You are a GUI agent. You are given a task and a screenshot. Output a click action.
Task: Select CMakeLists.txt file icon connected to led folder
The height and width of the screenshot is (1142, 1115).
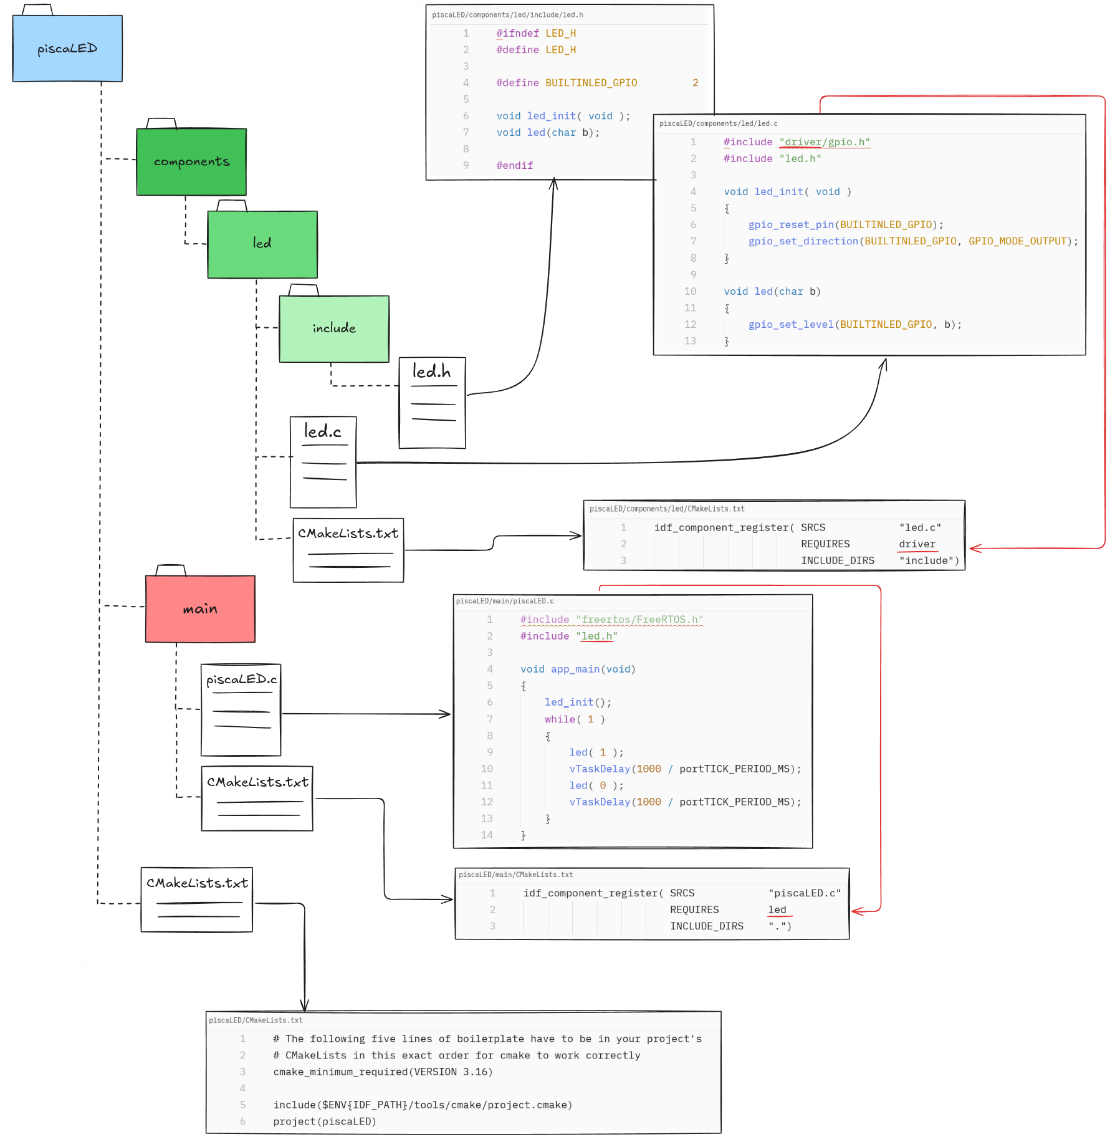[x=348, y=550]
